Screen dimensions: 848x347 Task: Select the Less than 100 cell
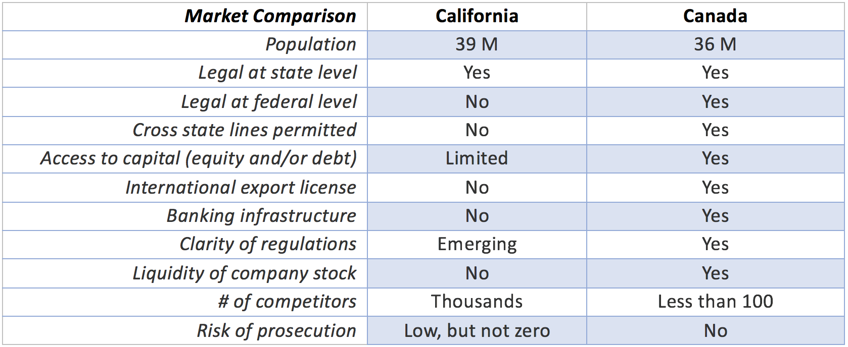[715, 302]
